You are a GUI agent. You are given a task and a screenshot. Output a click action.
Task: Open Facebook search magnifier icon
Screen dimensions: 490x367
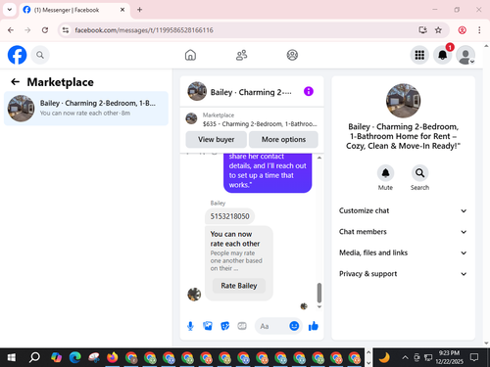coord(40,55)
